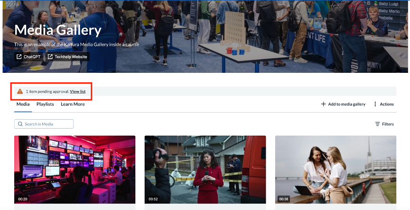Click the external link icon beside Techhelp Website
Viewport: 410px width, 210px height.
pos(50,57)
